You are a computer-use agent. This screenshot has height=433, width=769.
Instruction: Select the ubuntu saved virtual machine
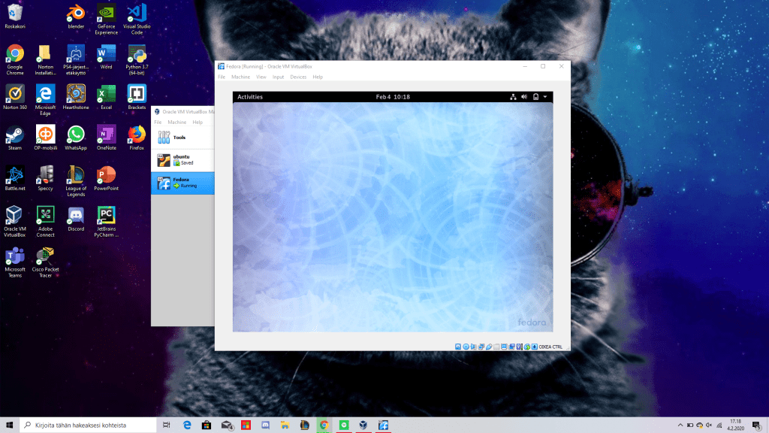(x=182, y=159)
